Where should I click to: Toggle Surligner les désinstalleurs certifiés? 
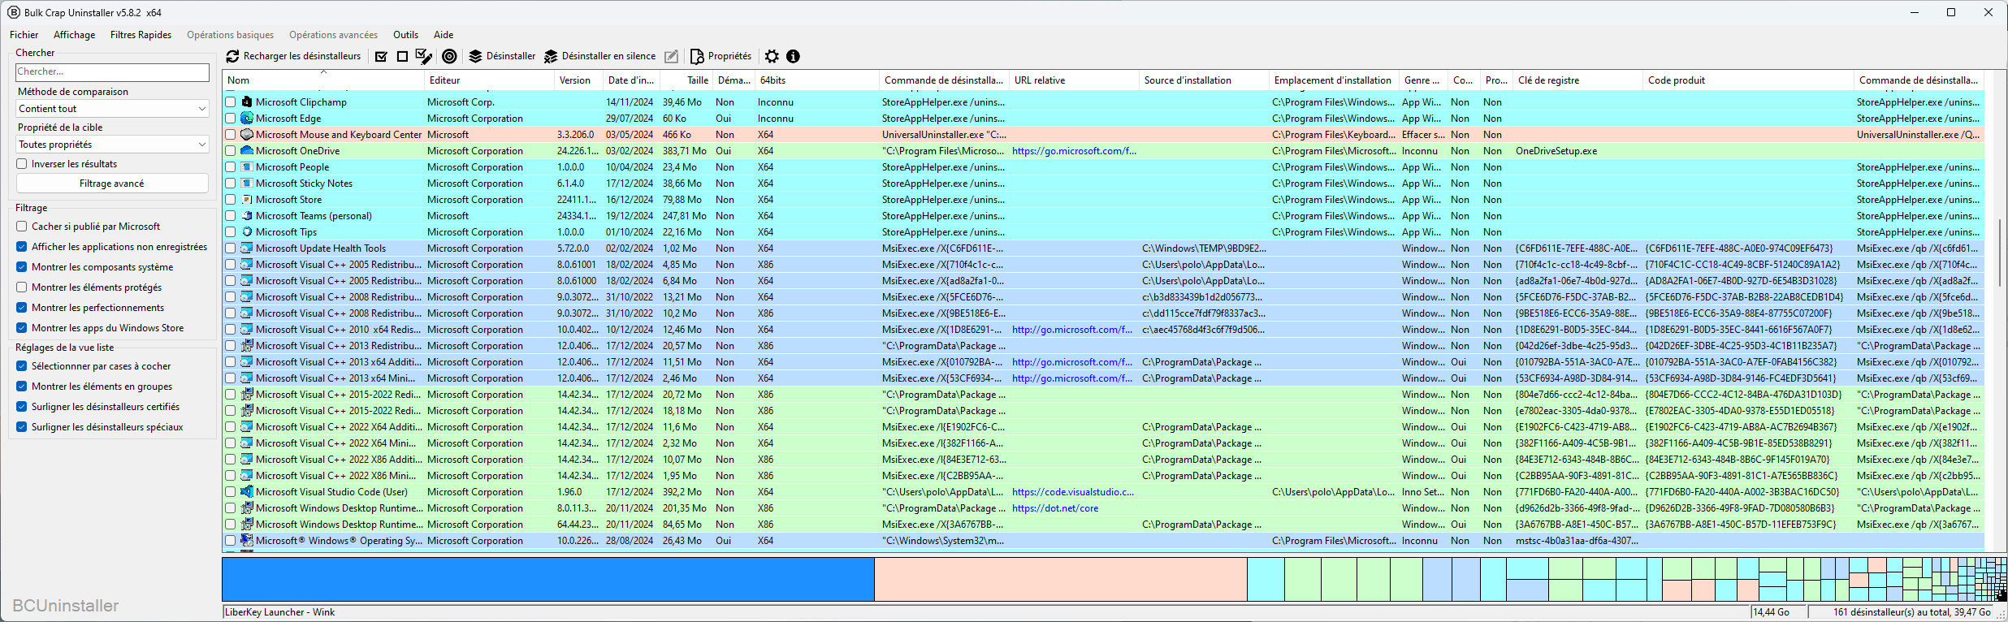pos(22,407)
